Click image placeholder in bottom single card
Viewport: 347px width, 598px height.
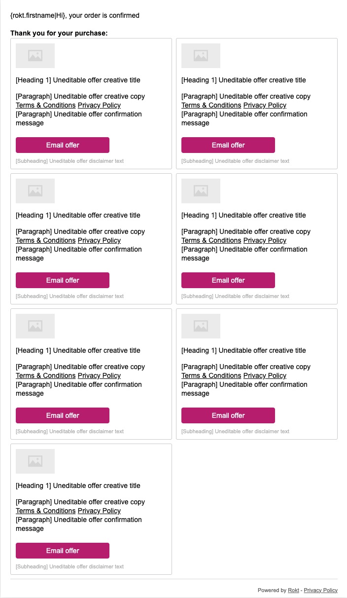click(35, 461)
